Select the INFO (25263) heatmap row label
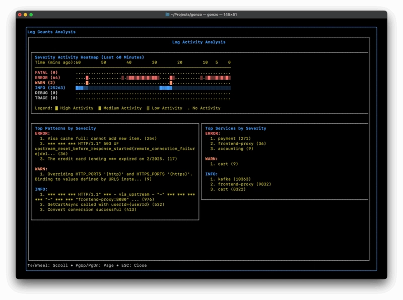The height and width of the screenshot is (300, 403). point(50,88)
